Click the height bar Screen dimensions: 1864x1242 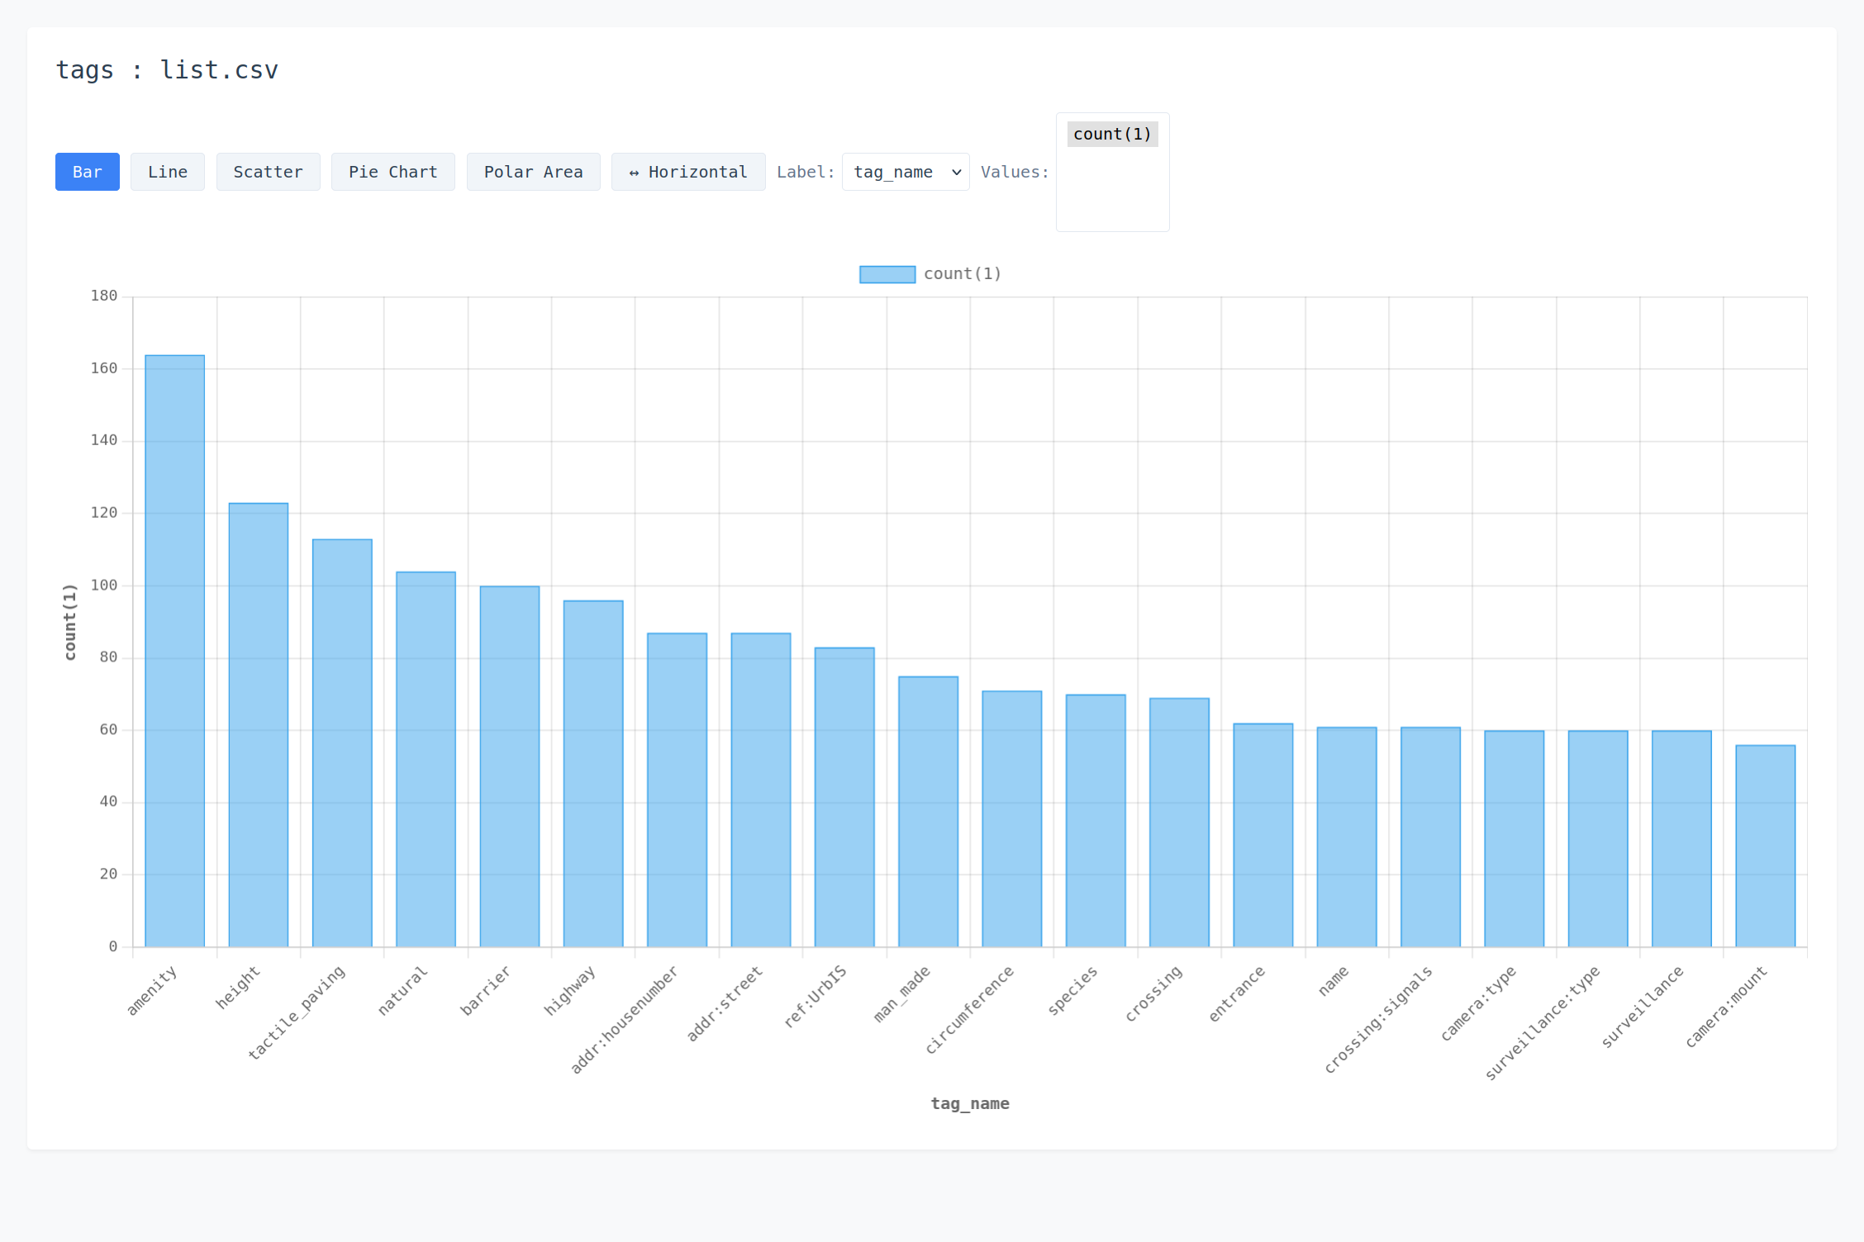(259, 725)
